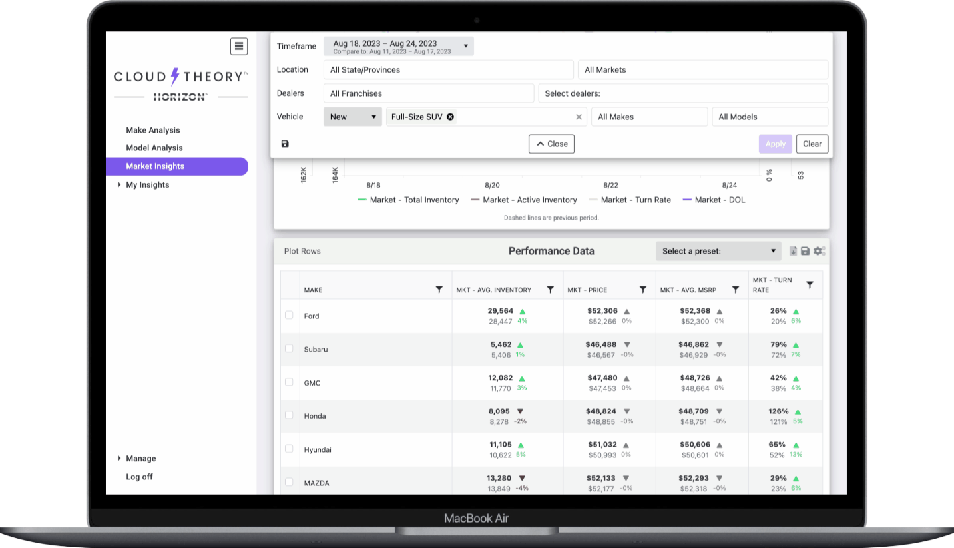Click the save filter floppy disk icon
The image size is (954, 548).
click(285, 144)
